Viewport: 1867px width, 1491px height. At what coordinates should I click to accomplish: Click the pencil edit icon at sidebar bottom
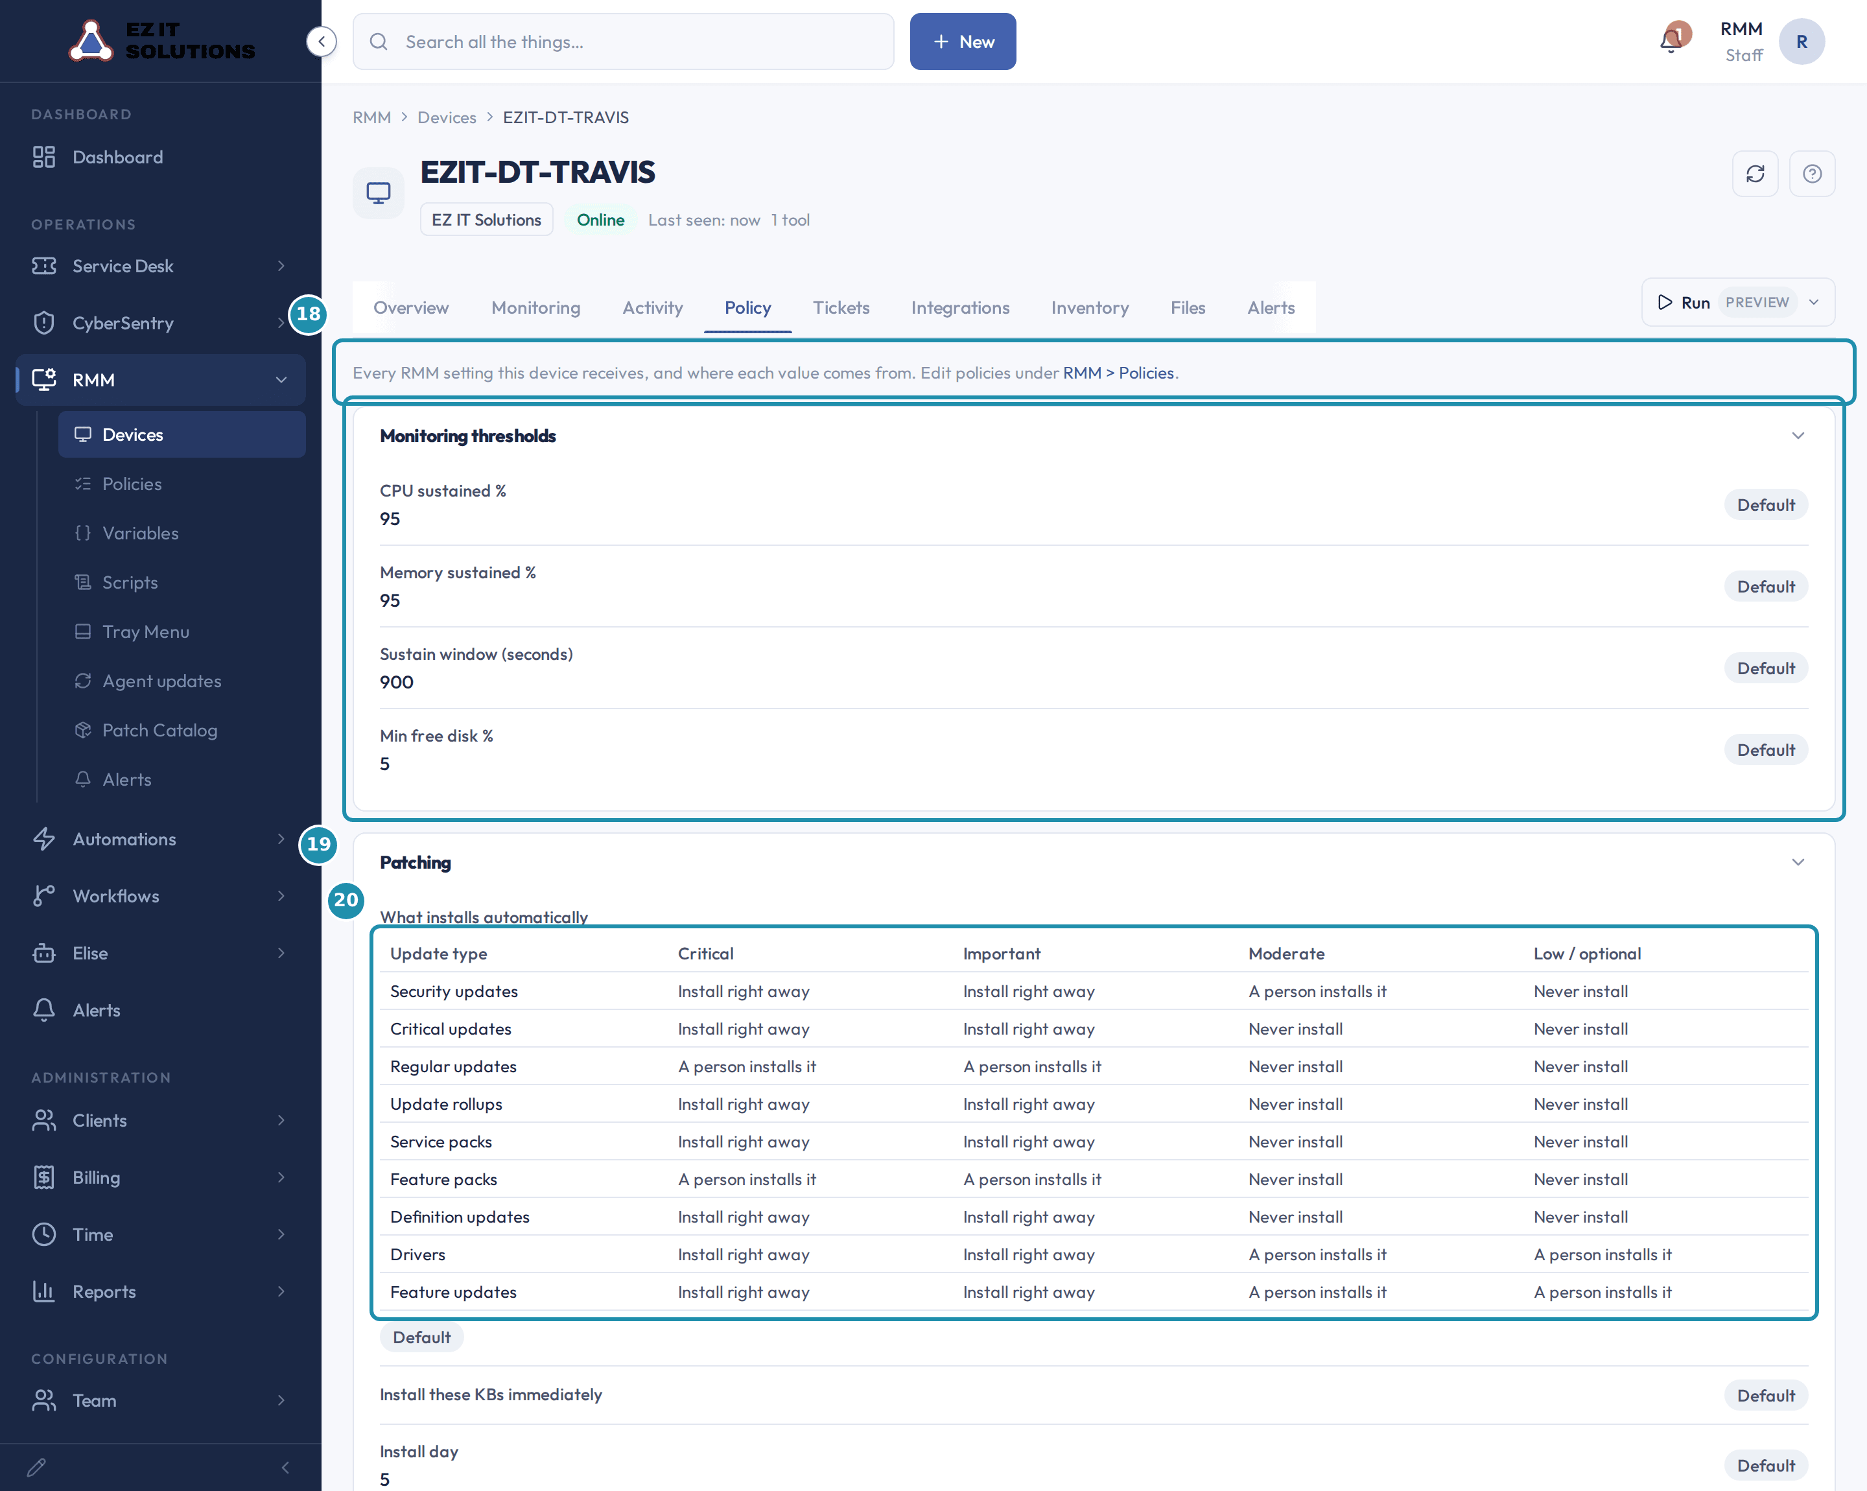(x=36, y=1468)
